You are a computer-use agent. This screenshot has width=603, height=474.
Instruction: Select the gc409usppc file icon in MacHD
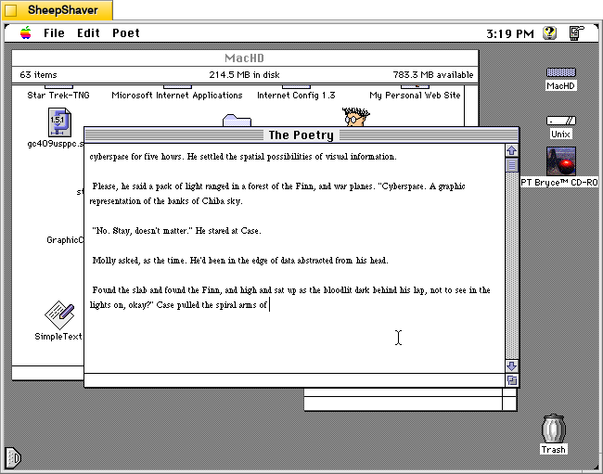click(x=59, y=122)
